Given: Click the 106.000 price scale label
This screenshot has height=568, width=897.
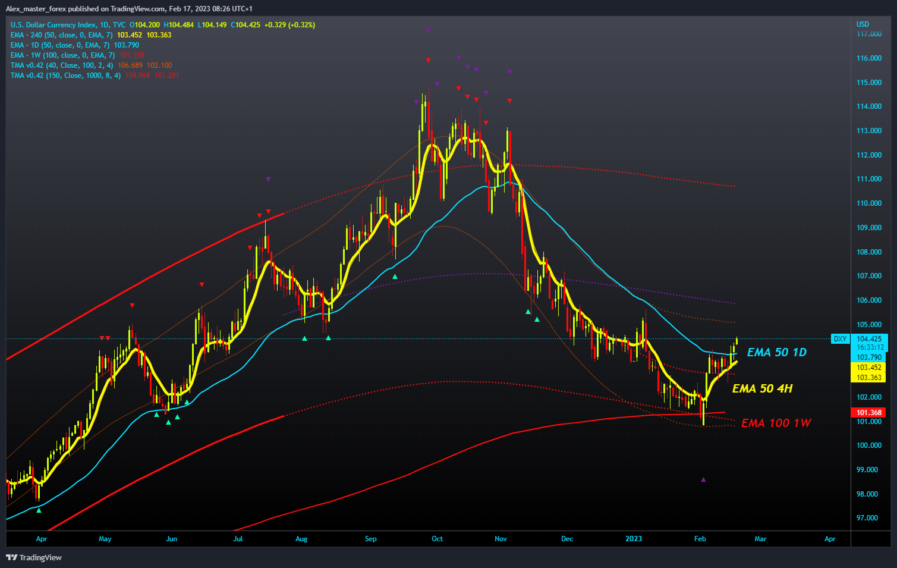Looking at the screenshot, I should (x=869, y=300).
